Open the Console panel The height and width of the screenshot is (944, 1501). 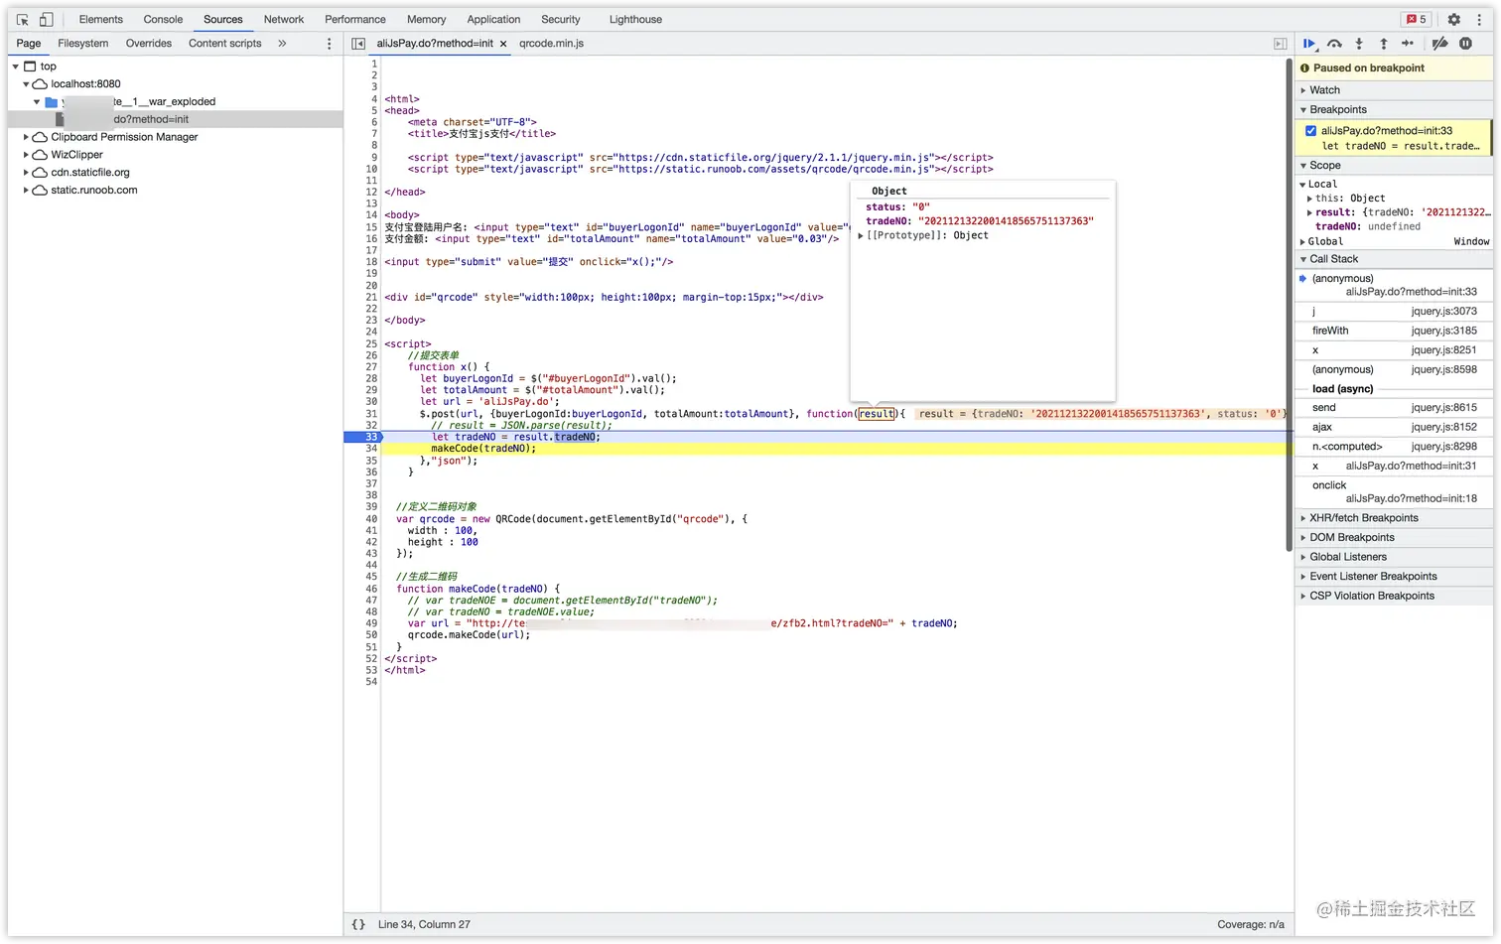click(163, 19)
